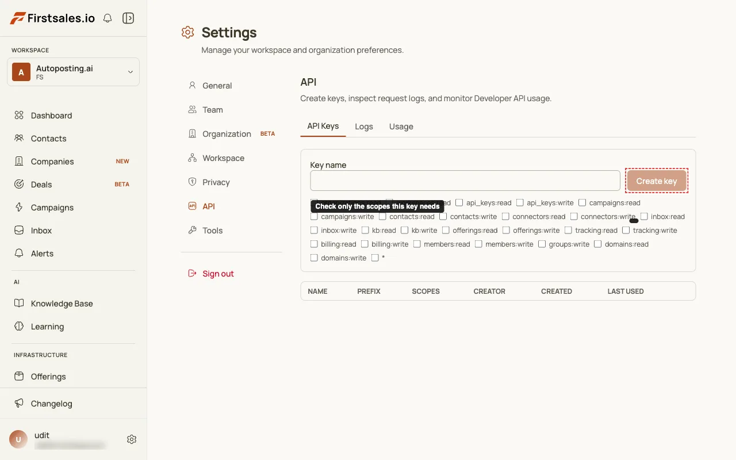Switch to the Usage tab
This screenshot has height=460, width=736.
[x=401, y=126]
